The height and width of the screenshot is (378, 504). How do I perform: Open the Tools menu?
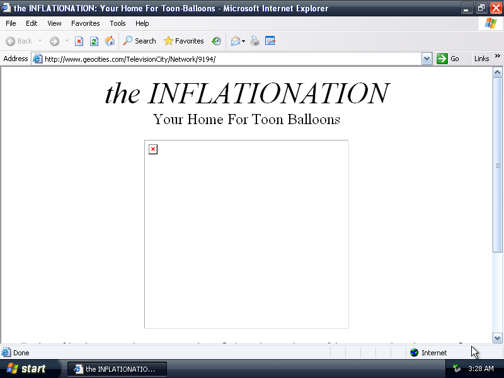pyautogui.click(x=118, y=23)
